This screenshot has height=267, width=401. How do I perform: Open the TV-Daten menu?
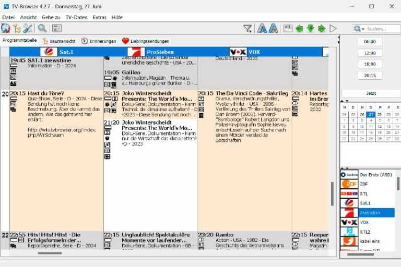(x=76, y=17)
